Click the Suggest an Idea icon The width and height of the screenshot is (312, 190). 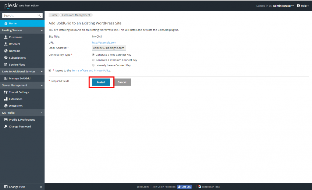pos(199,187)
